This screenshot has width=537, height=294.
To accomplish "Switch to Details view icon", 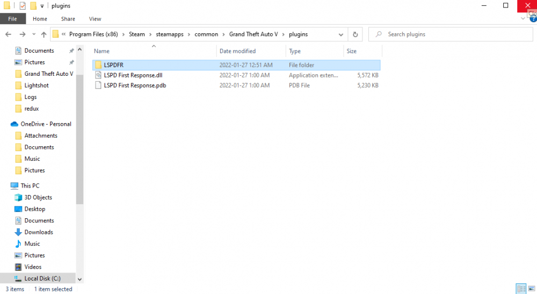I will coord(521,289).
